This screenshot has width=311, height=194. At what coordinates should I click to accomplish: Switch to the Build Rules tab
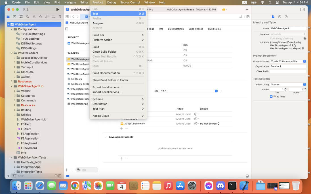tap(214, 29)
